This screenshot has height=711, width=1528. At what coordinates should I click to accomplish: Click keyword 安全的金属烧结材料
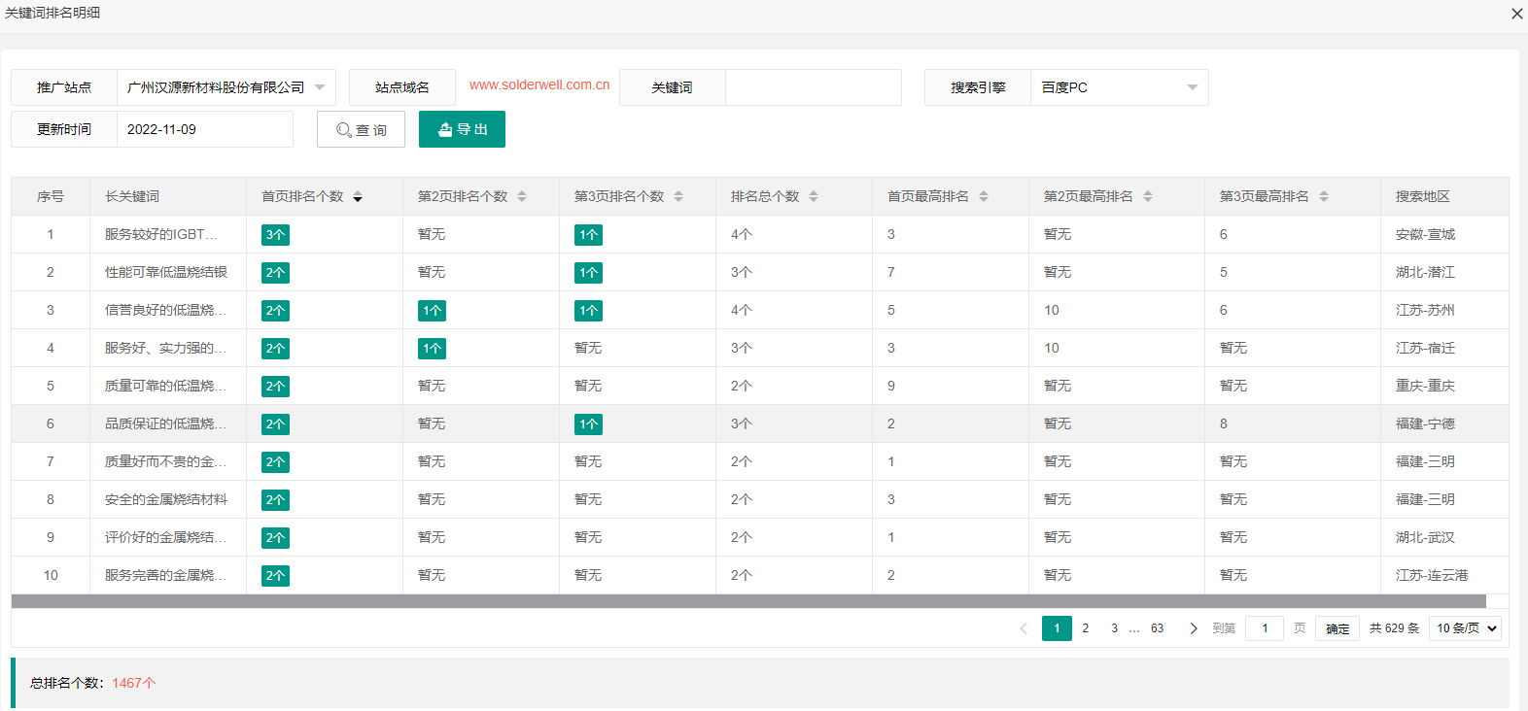[x=166, y=499]
